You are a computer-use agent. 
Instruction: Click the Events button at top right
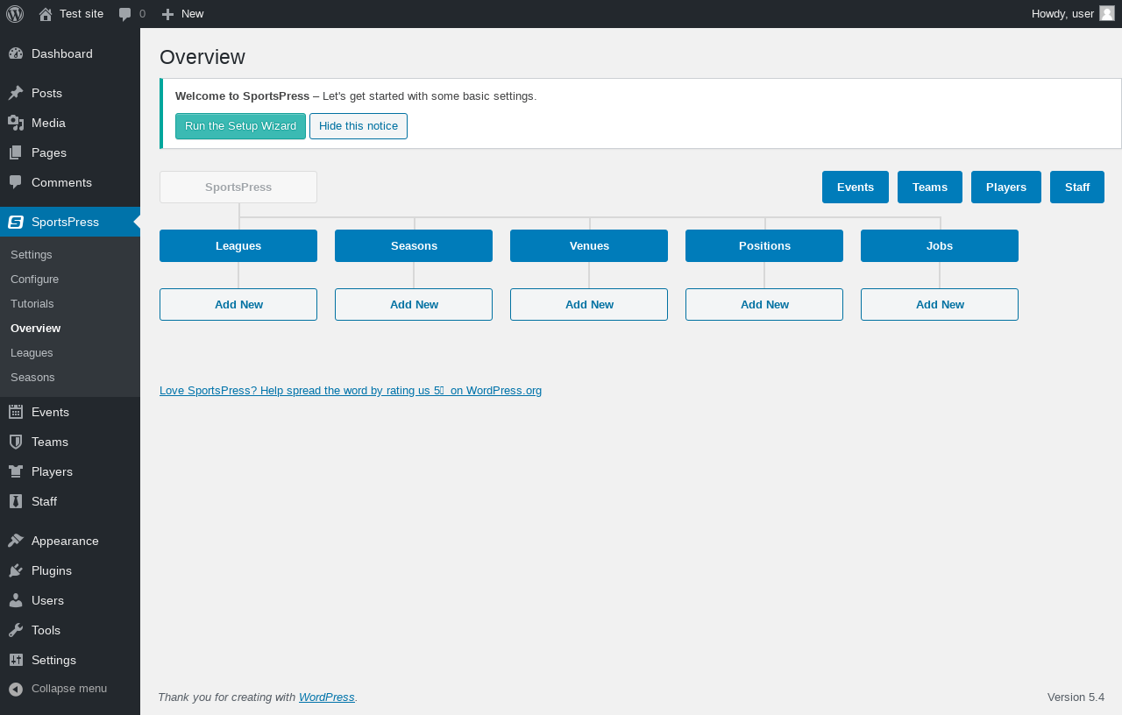[x=856, y=187]
